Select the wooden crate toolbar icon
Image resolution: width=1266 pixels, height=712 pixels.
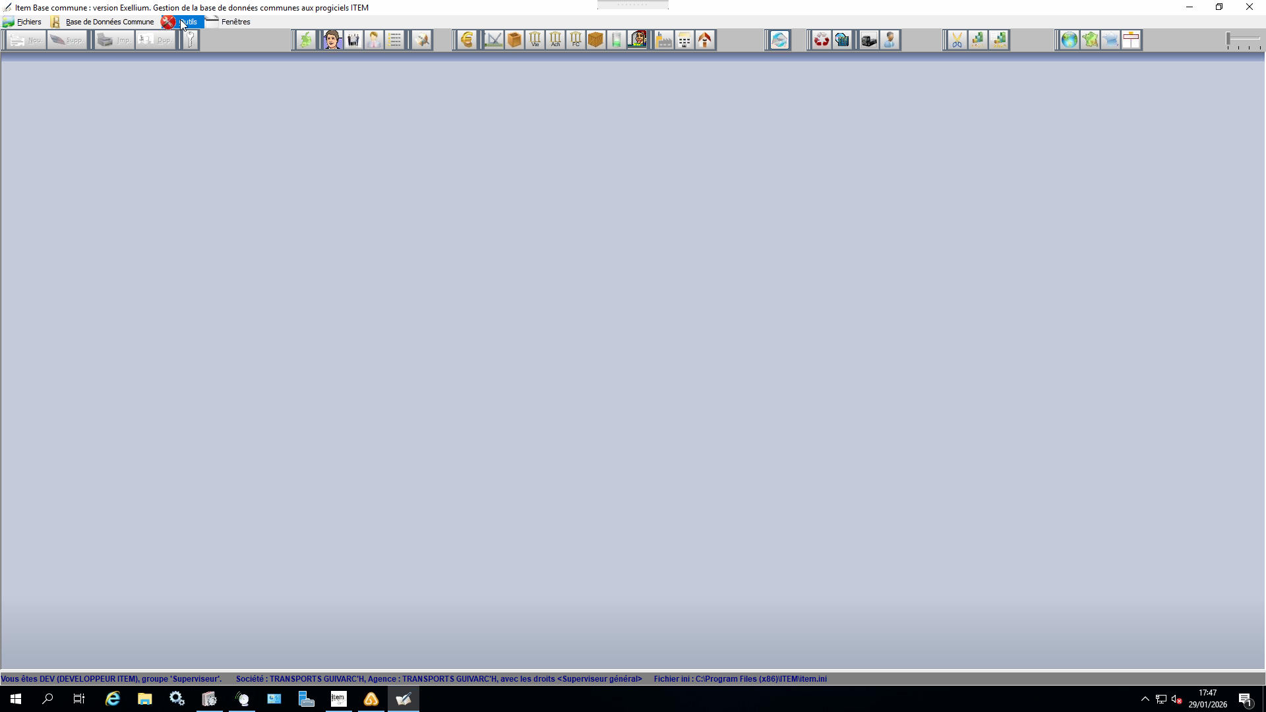point(596,40)
